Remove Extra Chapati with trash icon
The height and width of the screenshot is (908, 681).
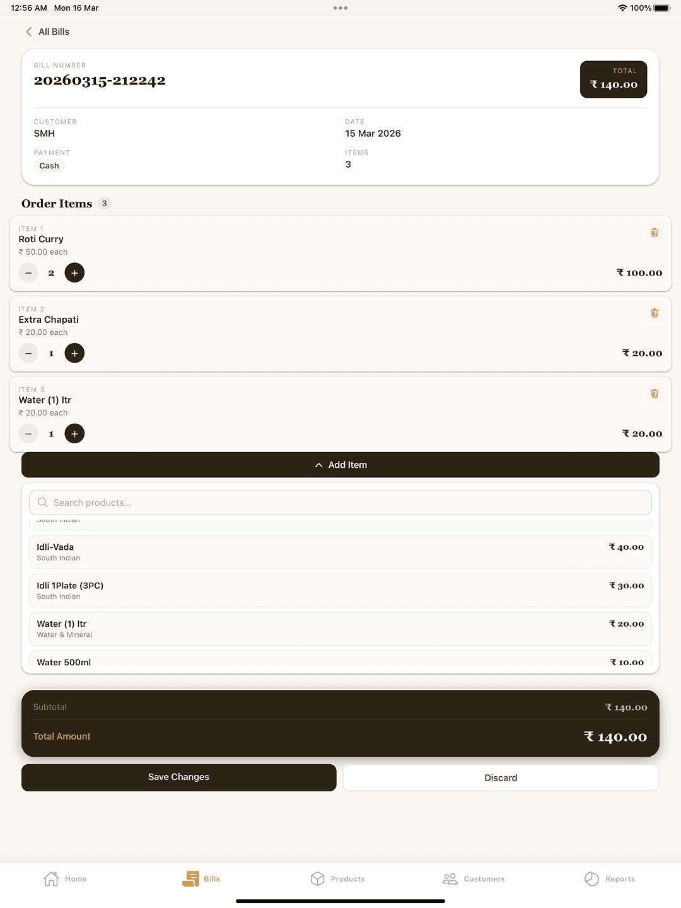point(655,313)
